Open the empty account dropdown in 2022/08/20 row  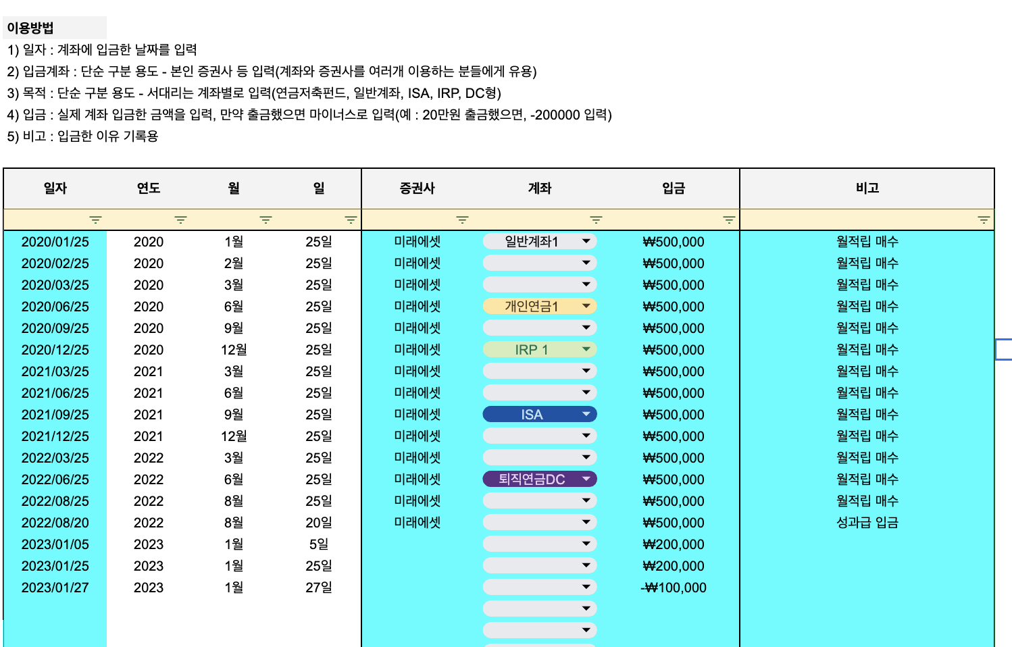[x=540, y=522]
